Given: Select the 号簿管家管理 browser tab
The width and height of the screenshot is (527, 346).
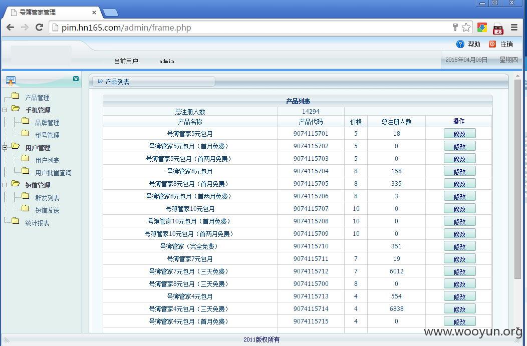Looking at the screenshot, I should pos(52,13).
